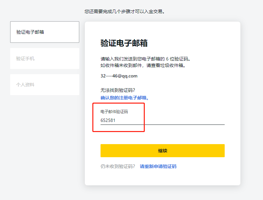Place cursor after entered code 652581

116,120
